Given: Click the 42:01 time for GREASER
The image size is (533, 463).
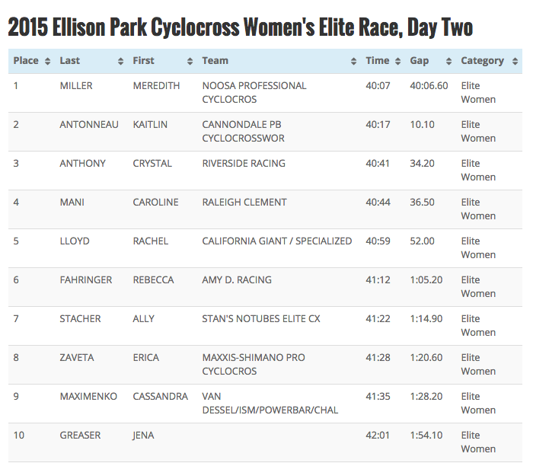Looking at the screenshot, I should point(378,436).
